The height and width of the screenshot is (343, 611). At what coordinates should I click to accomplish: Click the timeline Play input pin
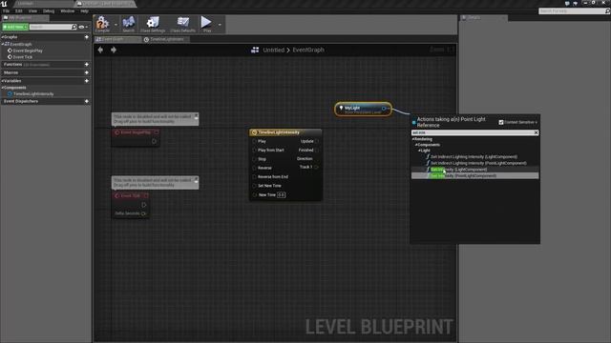click(255, 141)
